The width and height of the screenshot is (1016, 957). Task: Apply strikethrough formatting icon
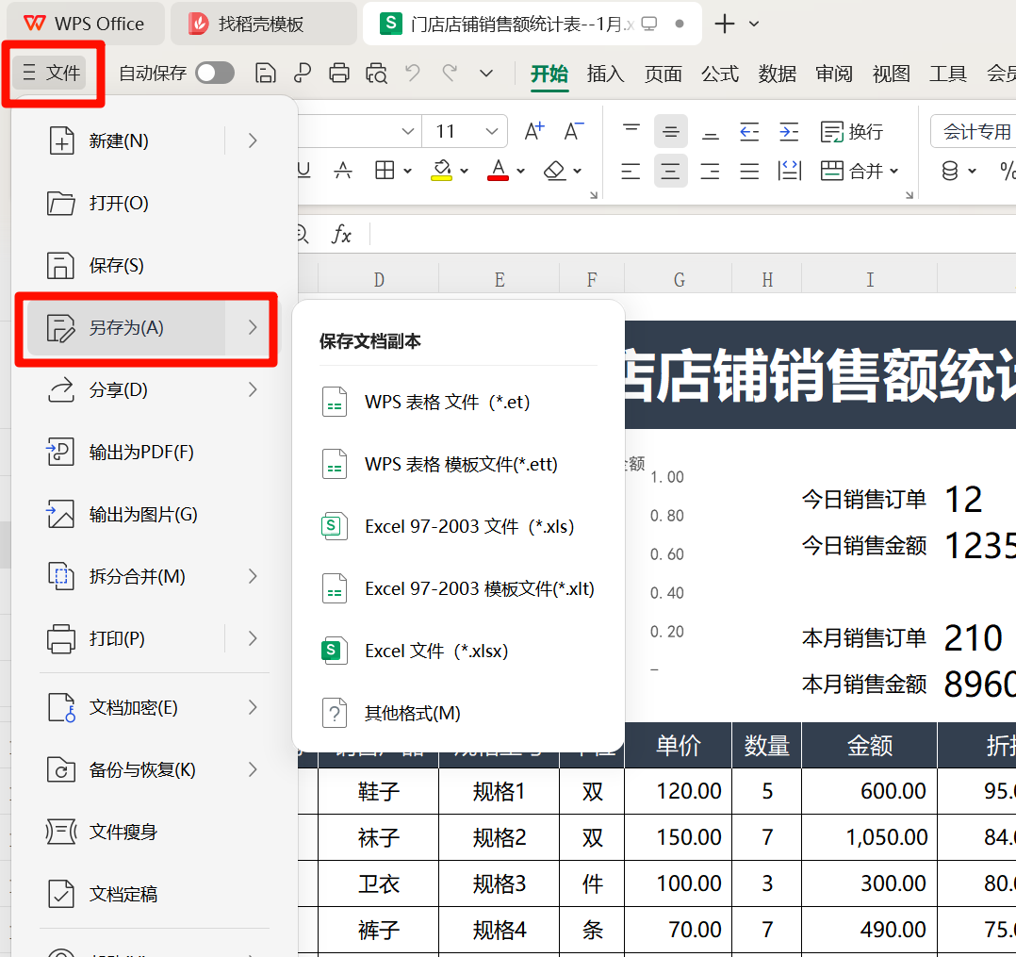tap(343, 171)
